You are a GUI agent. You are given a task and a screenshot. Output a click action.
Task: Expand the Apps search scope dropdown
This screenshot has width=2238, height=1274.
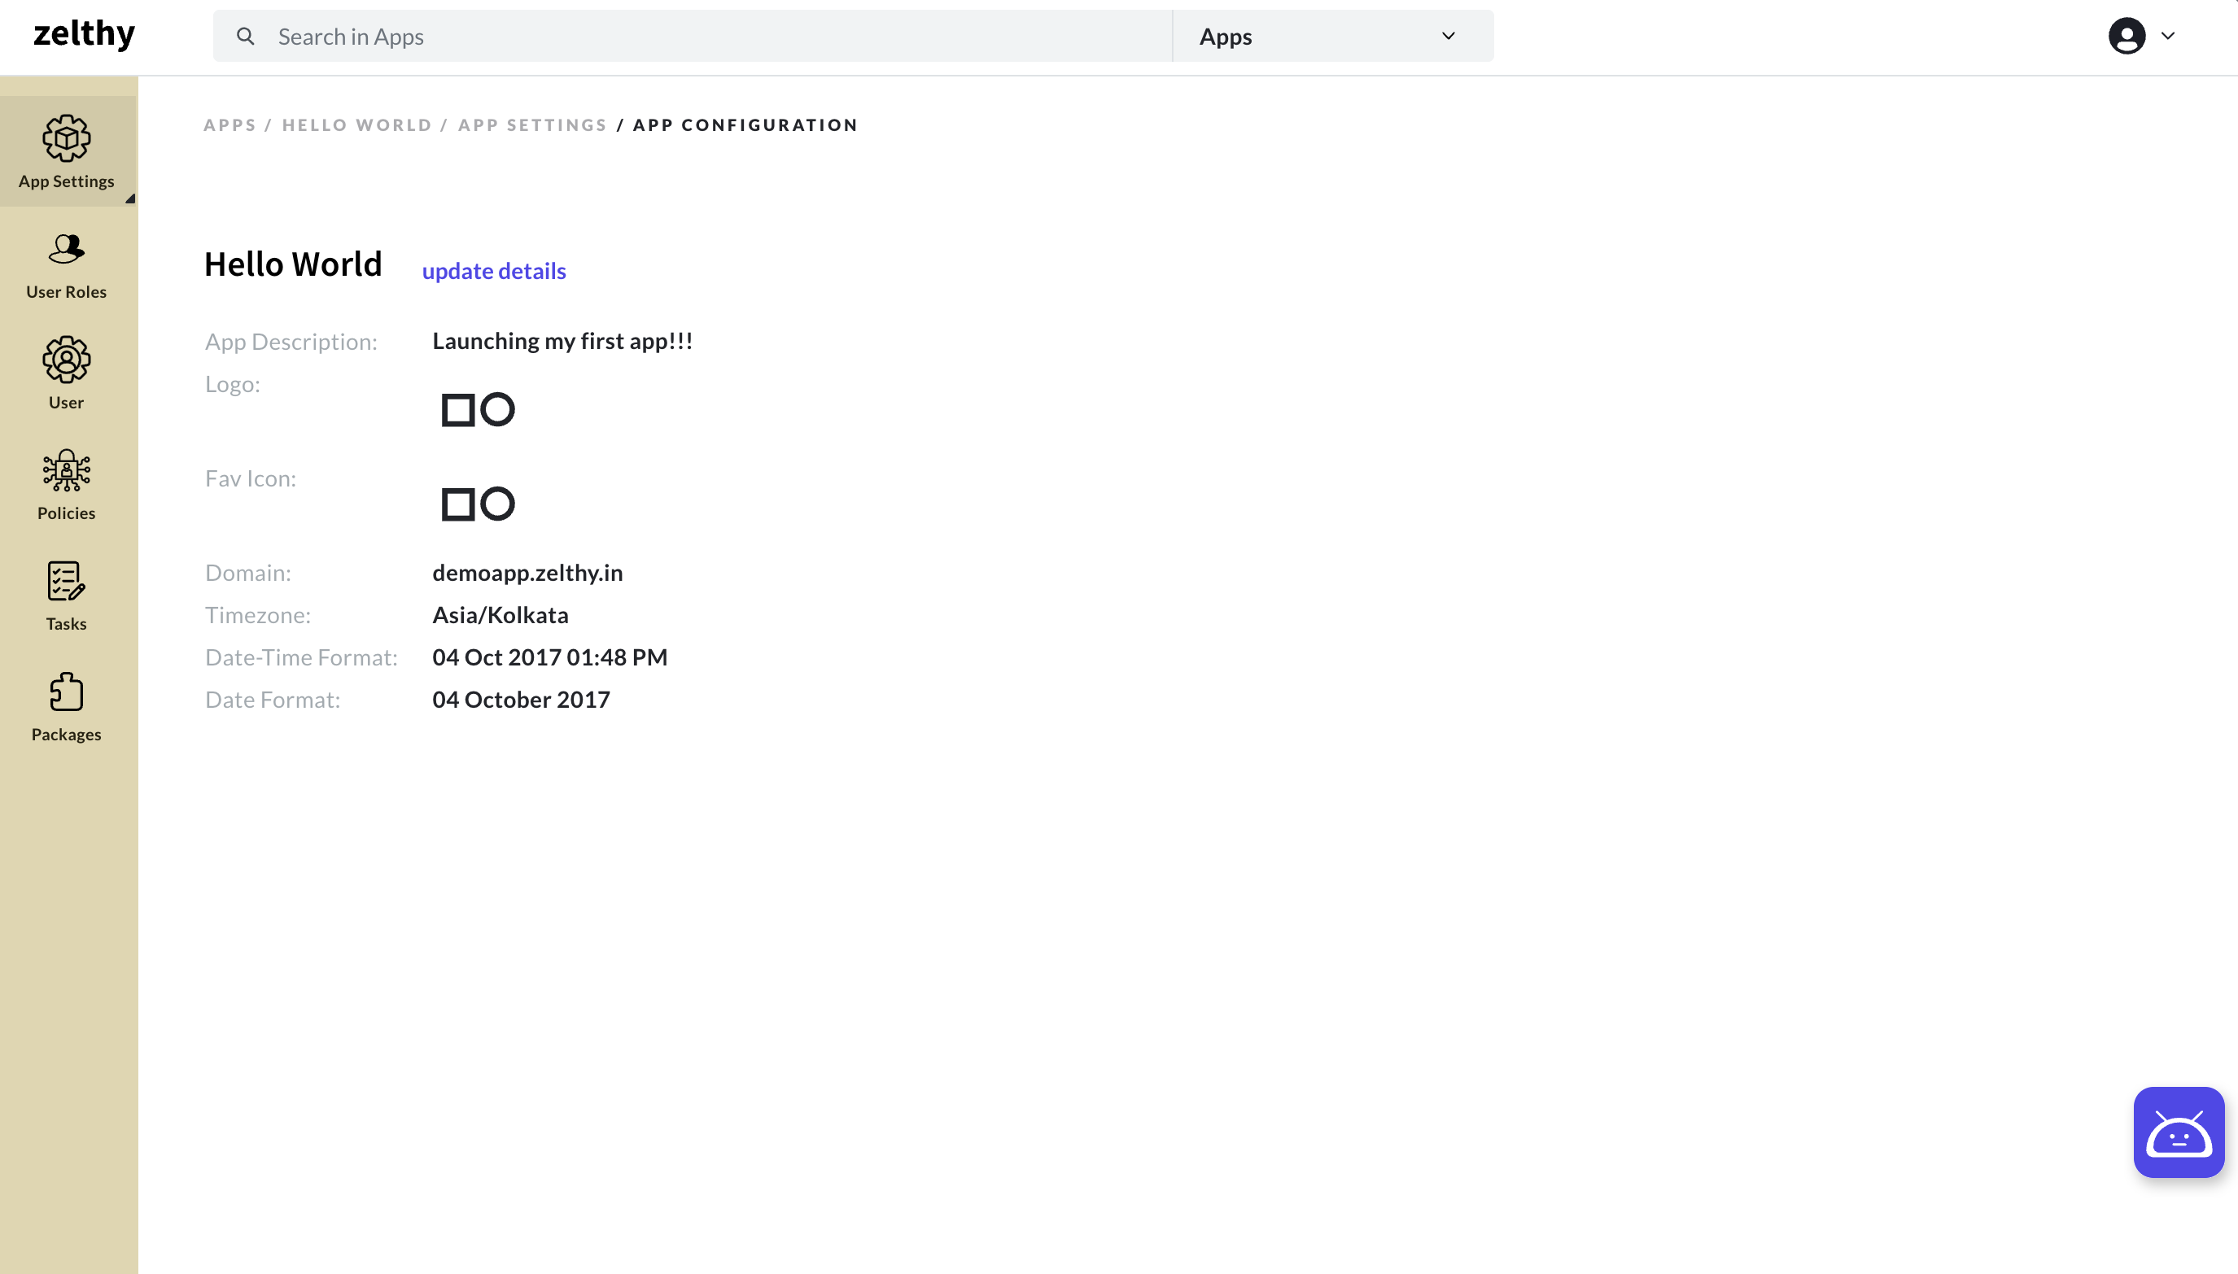click(1333, 36)
